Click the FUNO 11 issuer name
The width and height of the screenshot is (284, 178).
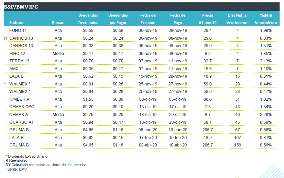18,31
